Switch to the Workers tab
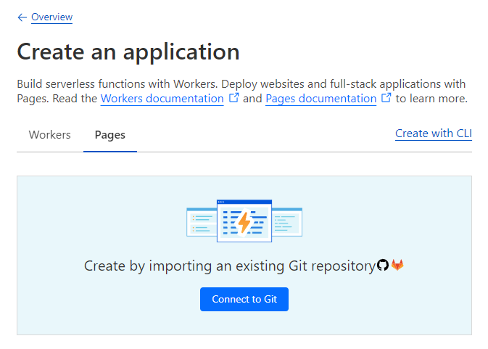The width and height of the screenshot is (488, 349). [x=50, y=135]
